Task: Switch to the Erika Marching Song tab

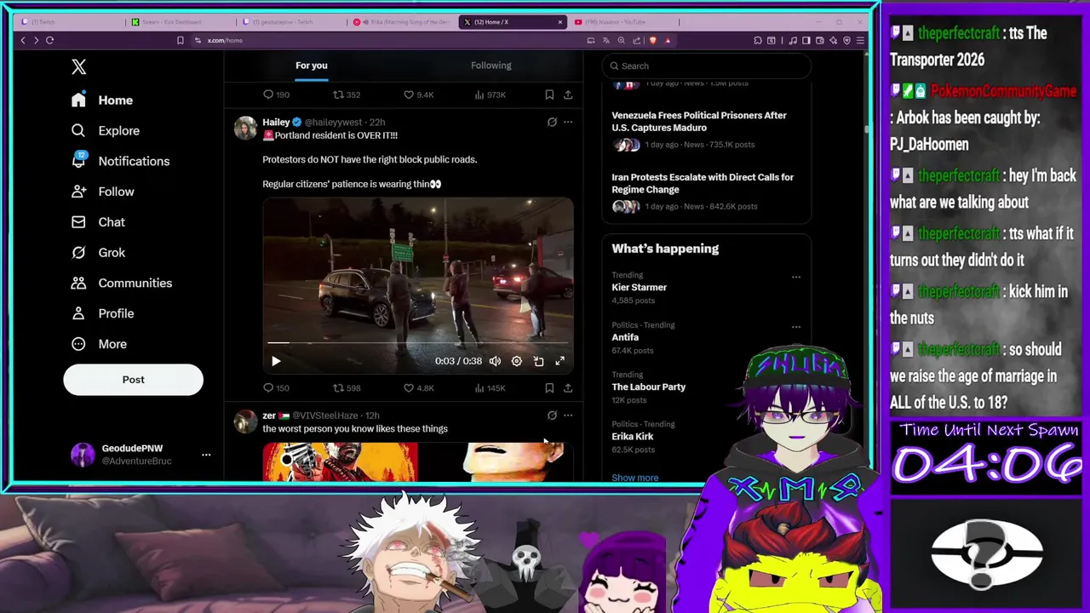Action: pyautogui.click(x=404, y=21)
